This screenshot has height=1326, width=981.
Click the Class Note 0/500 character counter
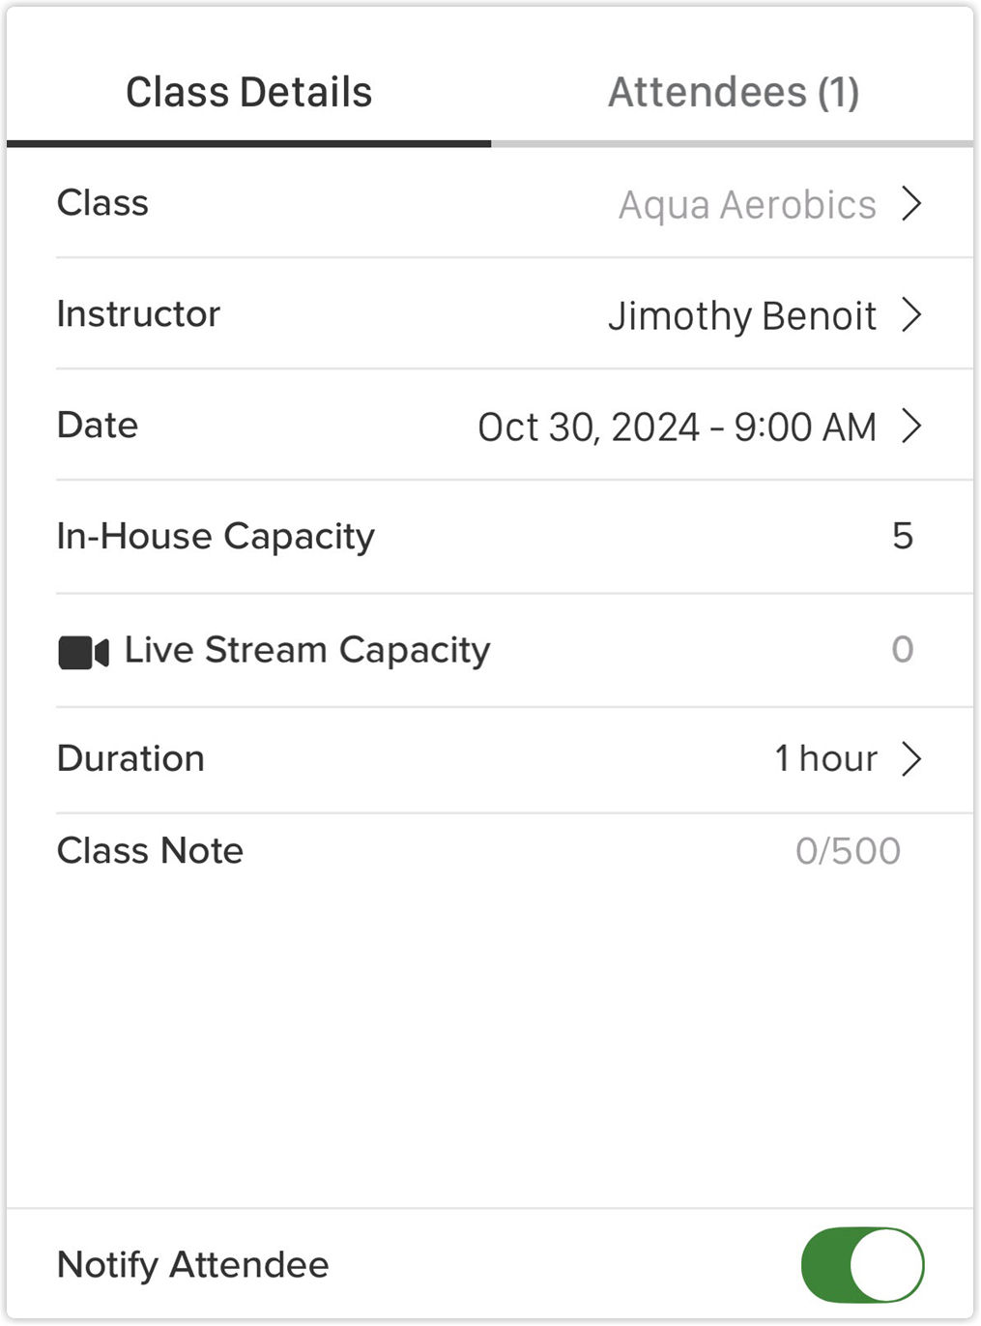pos(848,851)
